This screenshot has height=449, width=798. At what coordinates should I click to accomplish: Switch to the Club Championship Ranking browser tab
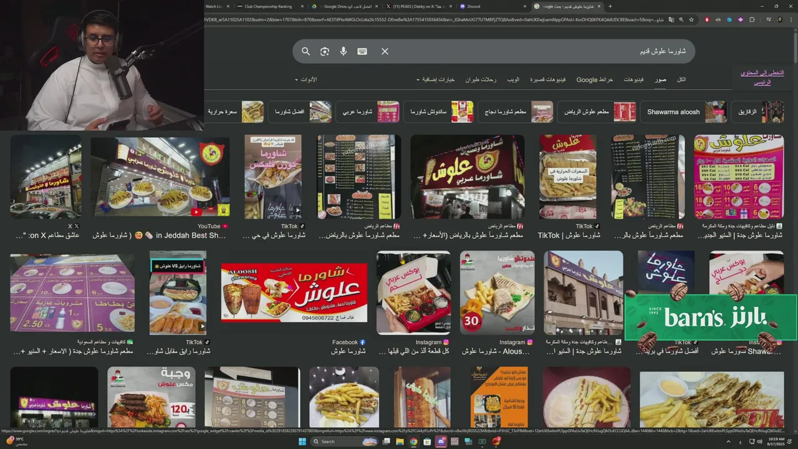tap(268, 6)
